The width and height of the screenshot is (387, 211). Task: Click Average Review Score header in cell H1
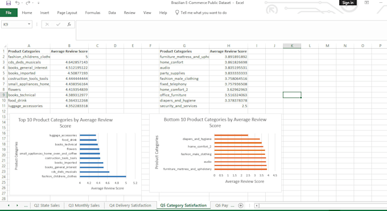[228, 52]
